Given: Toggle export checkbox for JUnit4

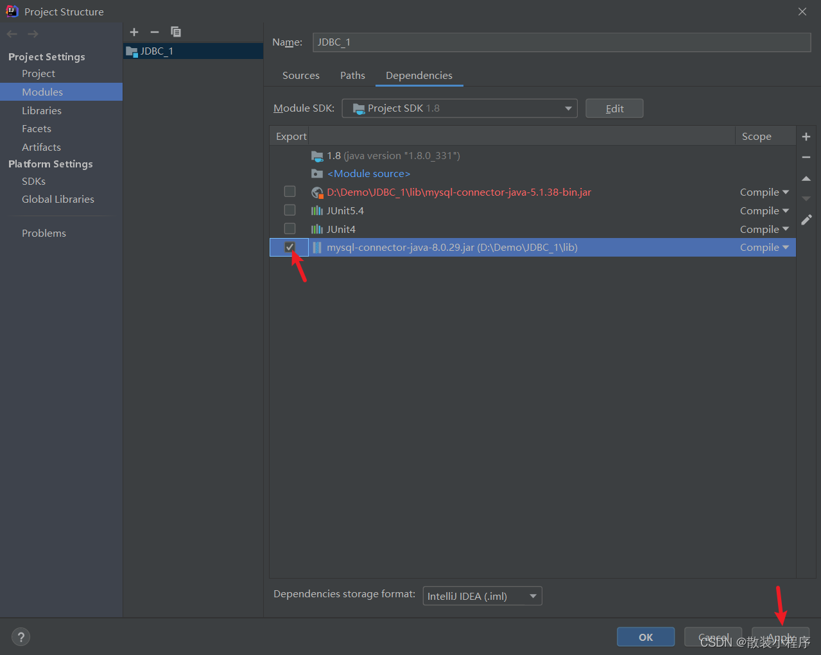Looking at the screenshot, I should coord(290,229).
